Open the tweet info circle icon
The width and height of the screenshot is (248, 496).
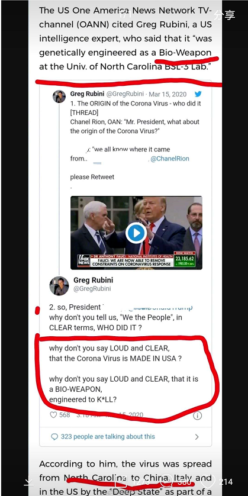click(x=197, y=416)
